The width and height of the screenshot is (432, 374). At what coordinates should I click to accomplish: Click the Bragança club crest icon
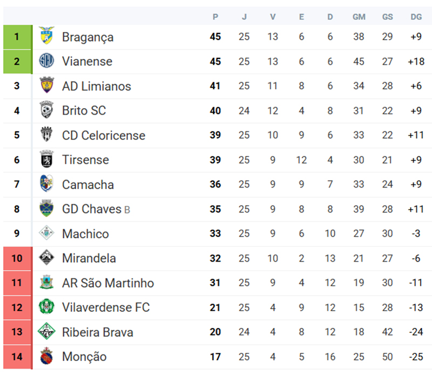click(47, 37)
